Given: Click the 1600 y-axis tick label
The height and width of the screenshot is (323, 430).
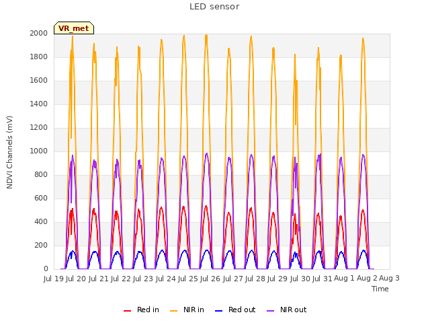Looking at the screenshot, I should (x=39, y=81).
